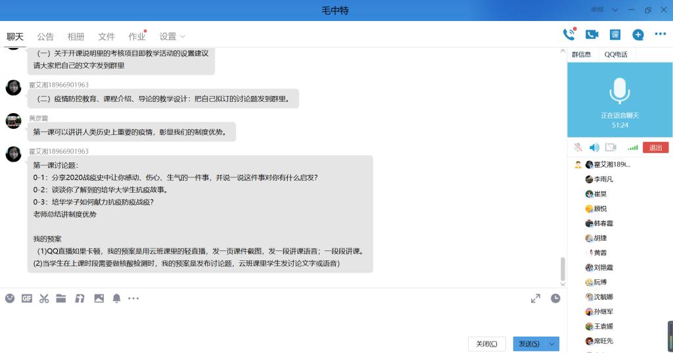The height and width of the screenshot is (353, 673).
Task: Expand the 设置 dropdown menu
Action: coord(172,36)
